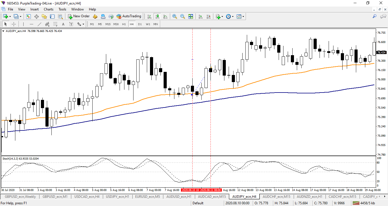This screenshot has width=388, height=206.
Task: Click the signals radio-wave icon
Action: pos(111,16)
